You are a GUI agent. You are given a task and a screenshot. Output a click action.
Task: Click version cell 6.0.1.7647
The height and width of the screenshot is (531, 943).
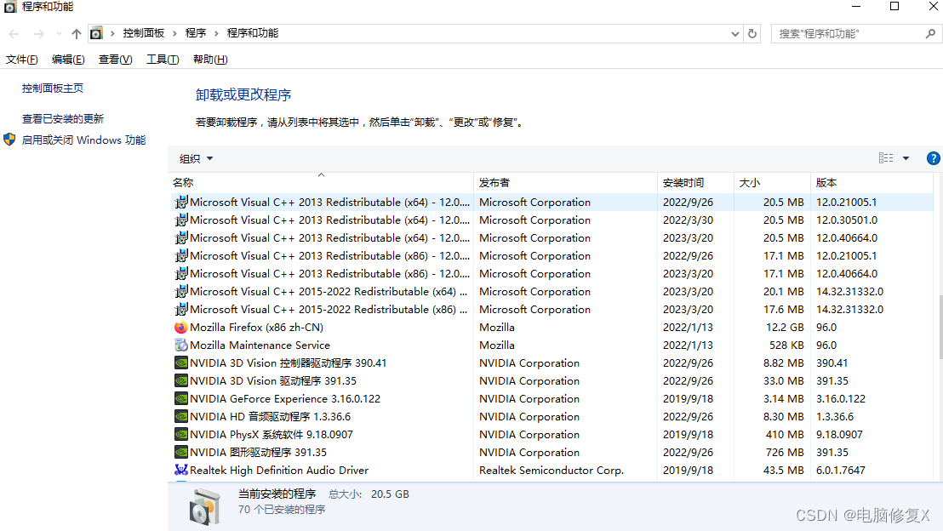tap(841, 470)
